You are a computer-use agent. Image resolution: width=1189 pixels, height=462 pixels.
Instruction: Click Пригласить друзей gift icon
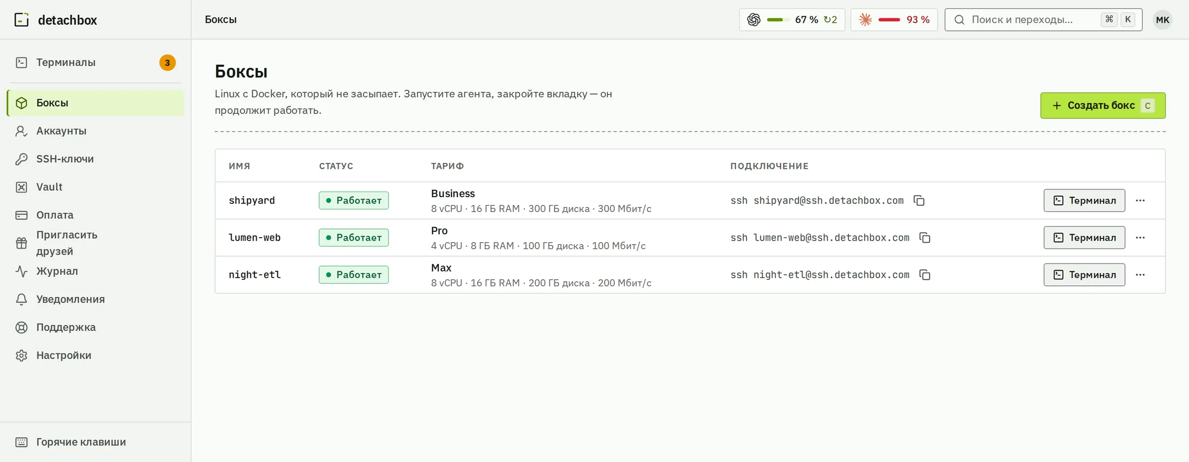21,243
